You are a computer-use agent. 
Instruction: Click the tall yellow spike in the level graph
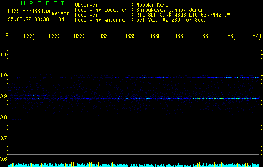28,162
